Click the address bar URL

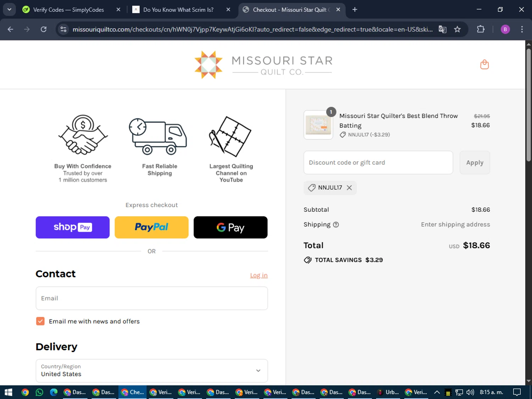click(x=252, y=29)
